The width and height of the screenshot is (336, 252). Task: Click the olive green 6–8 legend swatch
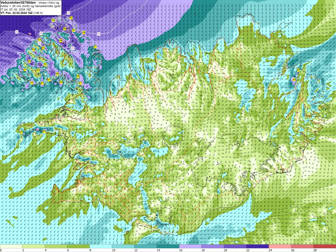pyautogui.click(x=78, y=246)
